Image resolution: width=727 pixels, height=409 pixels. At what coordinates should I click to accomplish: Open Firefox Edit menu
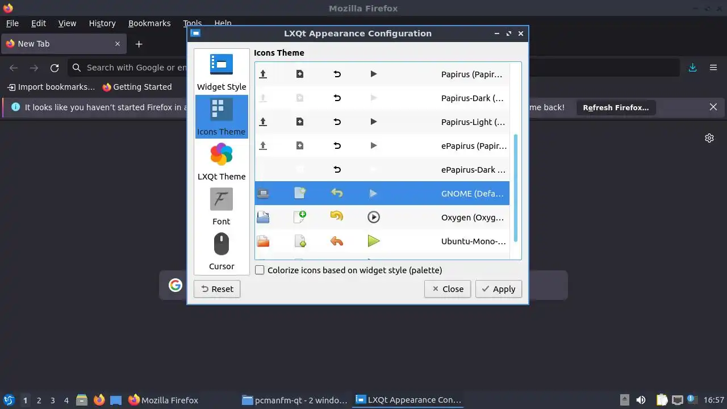point(39,23)
